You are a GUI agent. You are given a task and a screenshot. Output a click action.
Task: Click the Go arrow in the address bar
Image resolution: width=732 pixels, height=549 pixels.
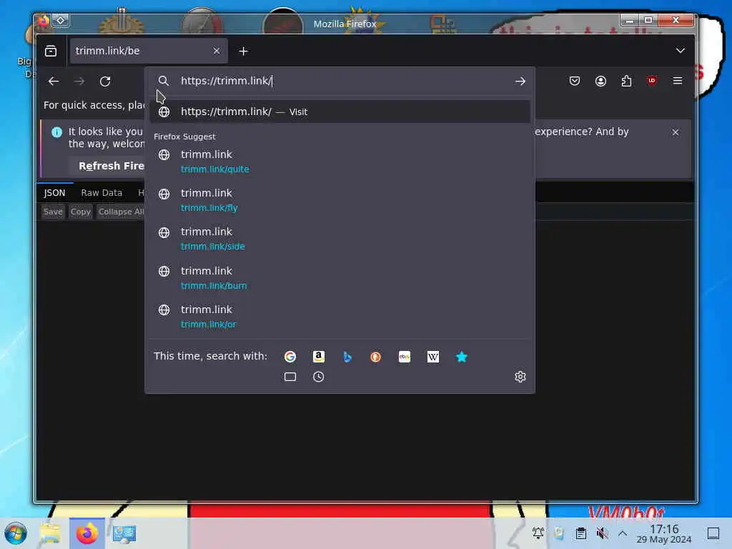tap(520, 81)
